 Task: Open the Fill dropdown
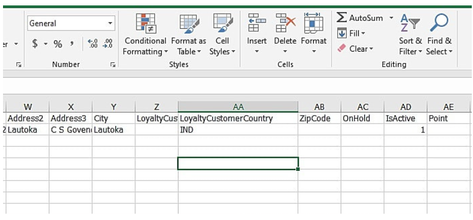coord(352,34)
